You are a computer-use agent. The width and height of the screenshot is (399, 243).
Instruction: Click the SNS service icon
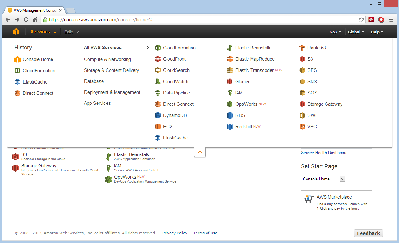coord(302,82)
